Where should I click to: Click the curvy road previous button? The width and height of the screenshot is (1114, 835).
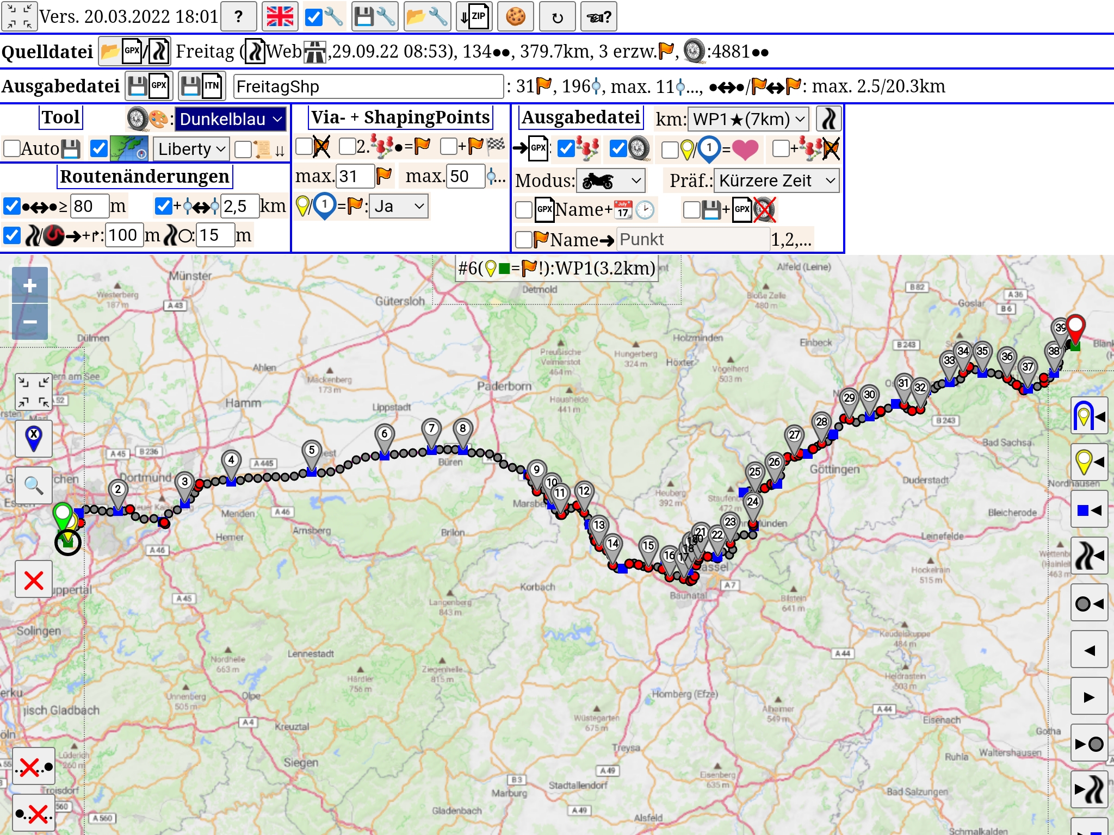pos(1090,556)
